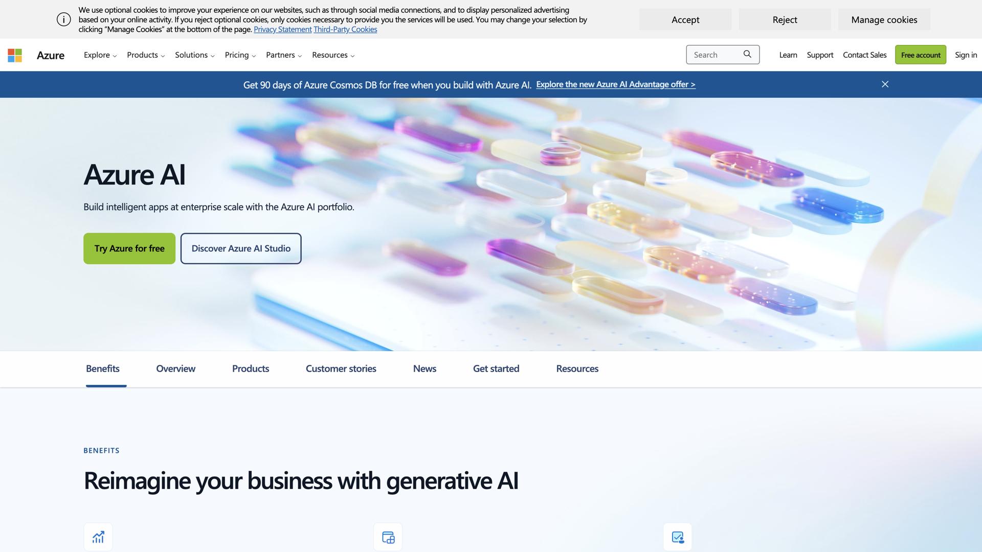Click the Azure home logo
The height and width of the screenshot is (552, 982).
(51, 55)
